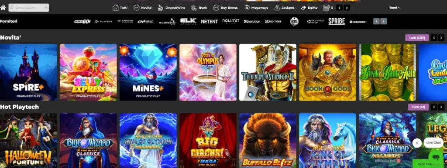This screenshot has height=168, width=447.
Task: Filter by Pragmatic Play provider logo
Action: point(167,22)
